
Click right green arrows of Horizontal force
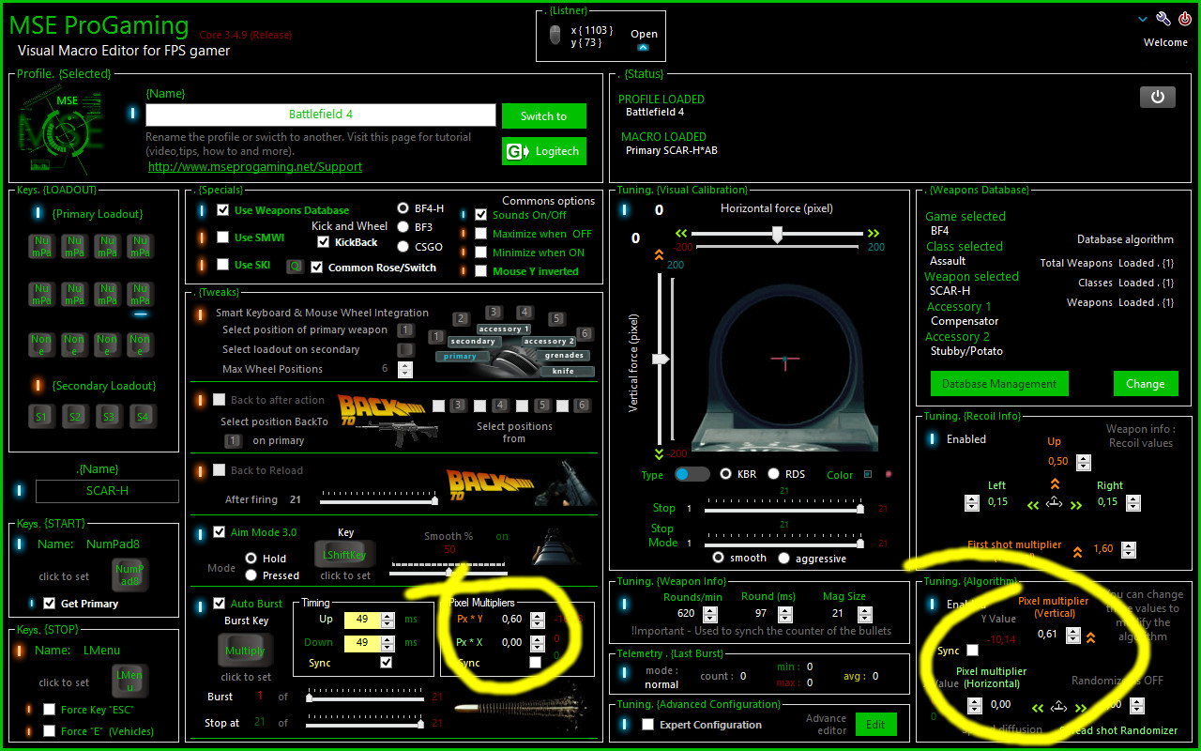(874, 234)
